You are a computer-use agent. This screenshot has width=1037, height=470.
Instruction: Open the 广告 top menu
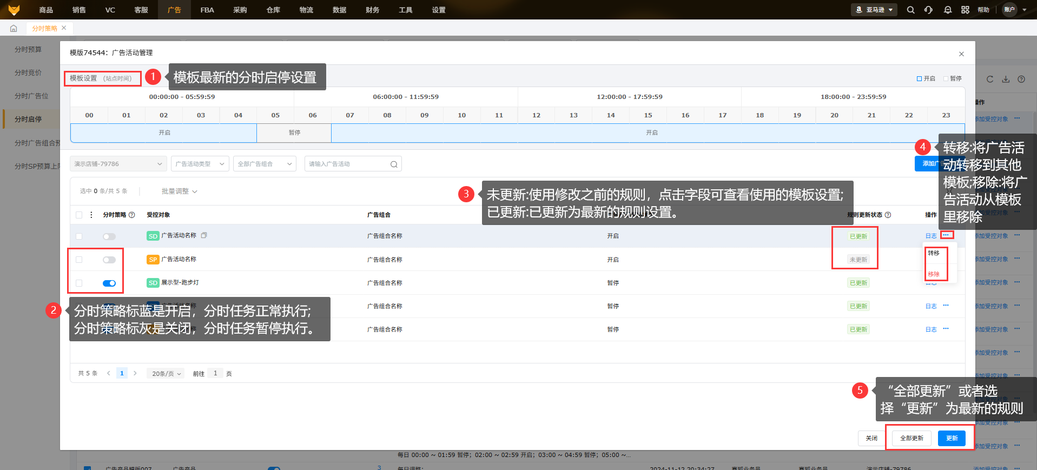[x=174, y=10]
